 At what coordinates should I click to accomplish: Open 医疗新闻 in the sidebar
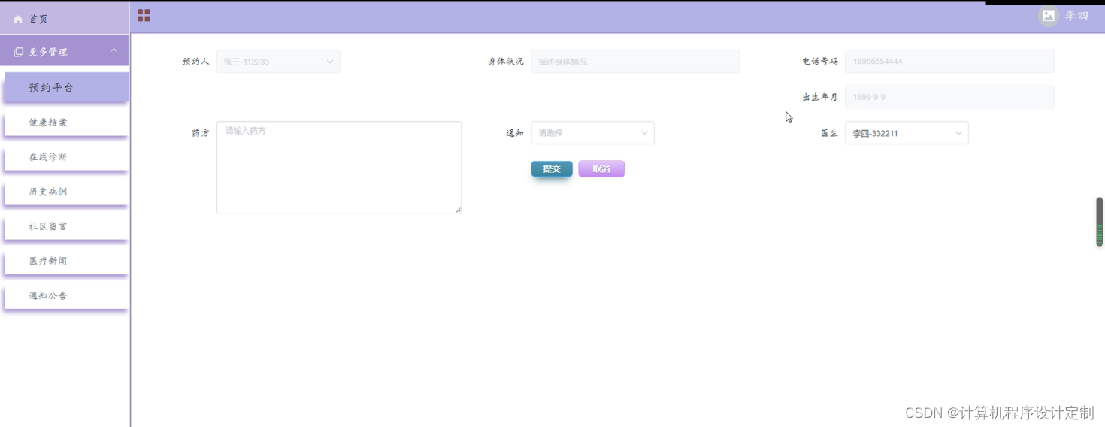[66, 260]
